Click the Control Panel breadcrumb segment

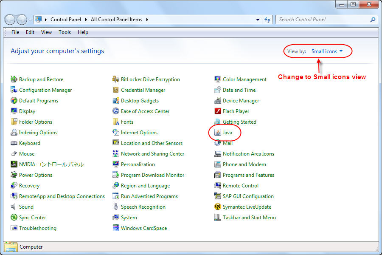pos(65,20)
